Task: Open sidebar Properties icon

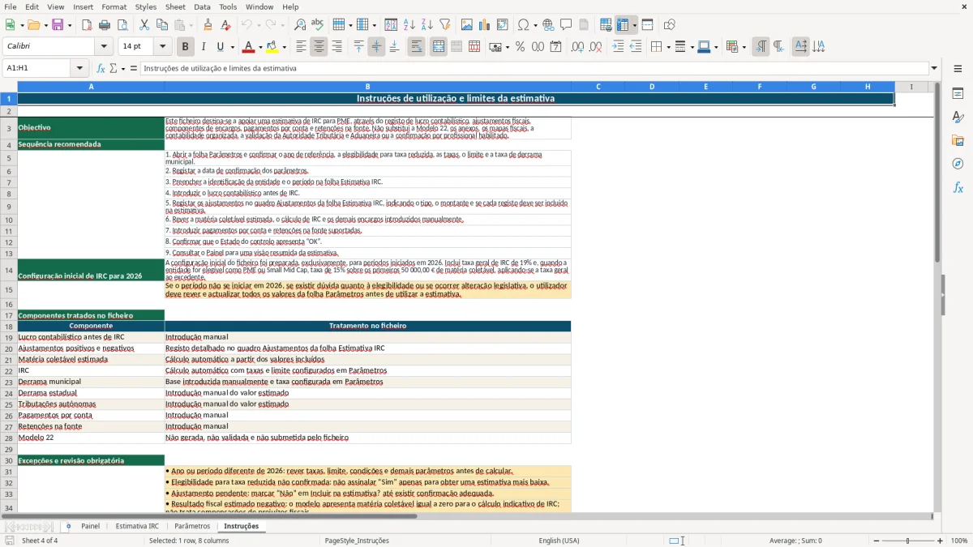Action: point(958,94)
